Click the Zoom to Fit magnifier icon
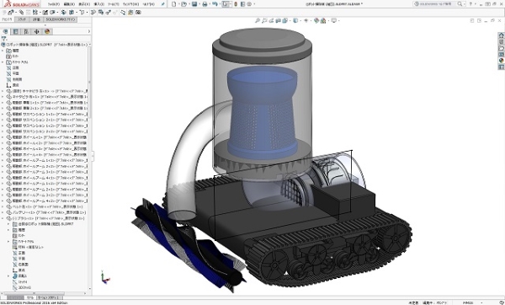This screenshot has width=505, height=305. (x=258, y=20)
